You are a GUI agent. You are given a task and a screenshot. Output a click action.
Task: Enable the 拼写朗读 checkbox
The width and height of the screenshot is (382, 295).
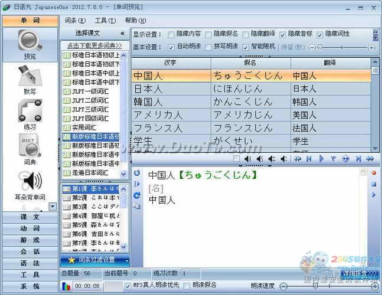point(208,47)
